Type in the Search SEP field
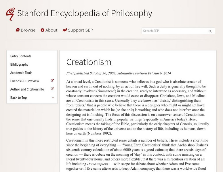This screenshot has width=223, height=172. coord(174,31)
